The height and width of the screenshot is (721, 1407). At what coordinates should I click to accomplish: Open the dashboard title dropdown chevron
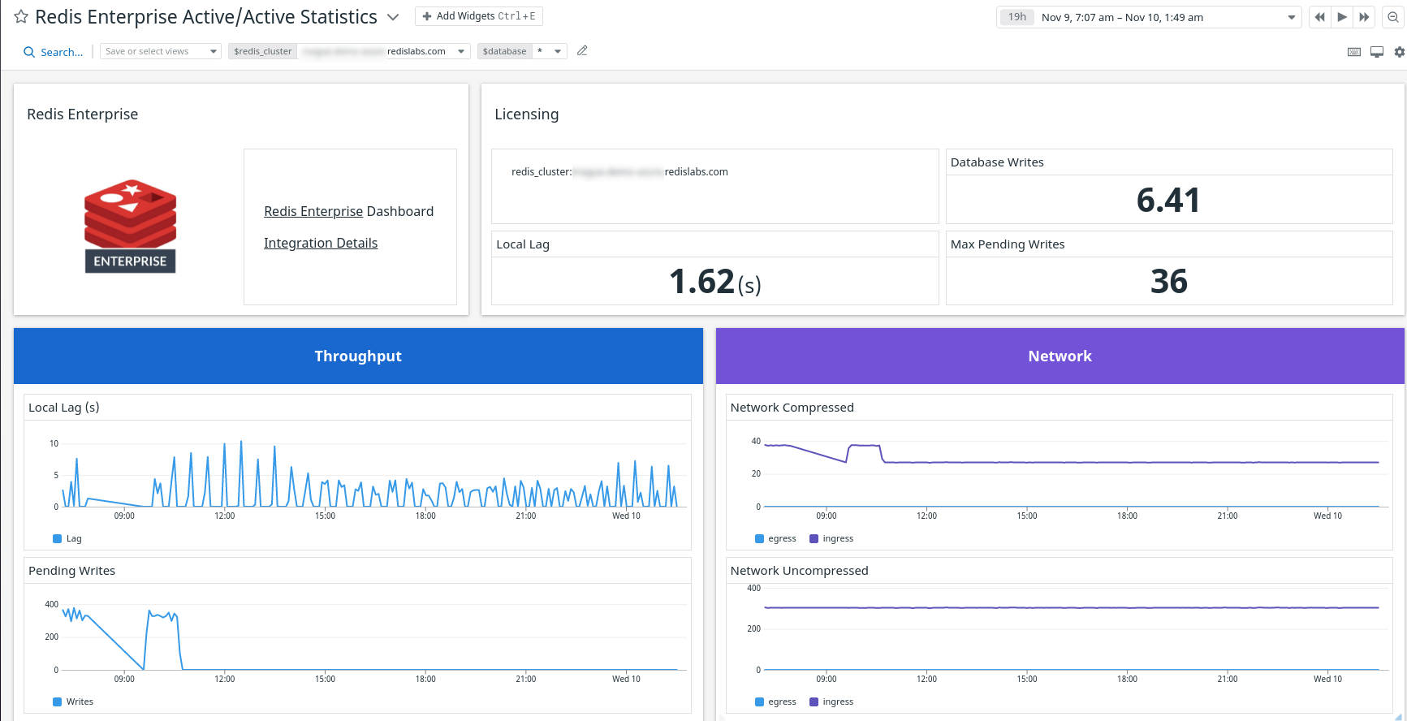click(x=393, y=17)
